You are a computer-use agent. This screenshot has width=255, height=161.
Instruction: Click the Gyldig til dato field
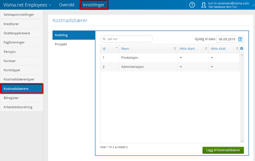coord(230,39)
